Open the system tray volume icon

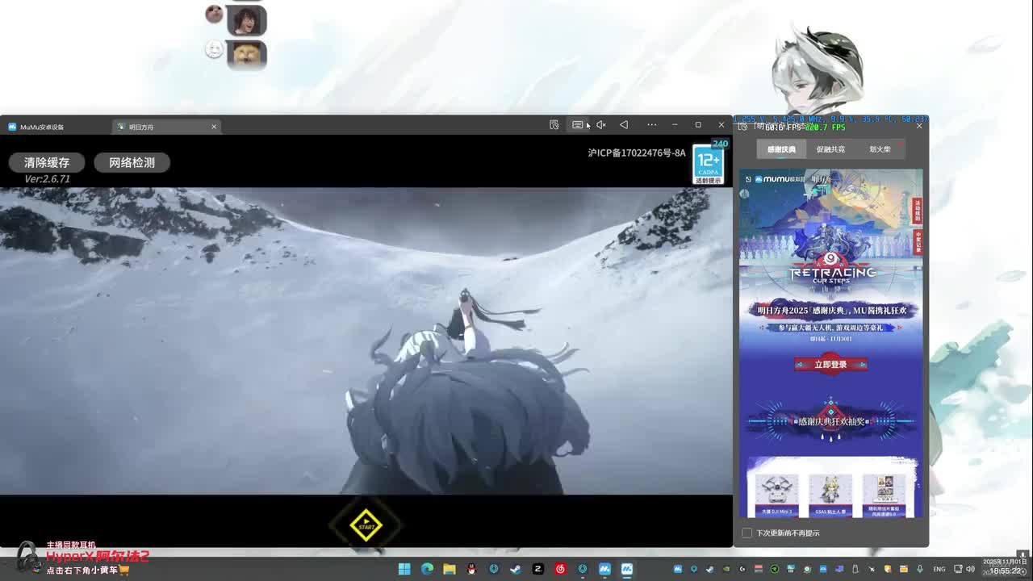coord(972,570)
